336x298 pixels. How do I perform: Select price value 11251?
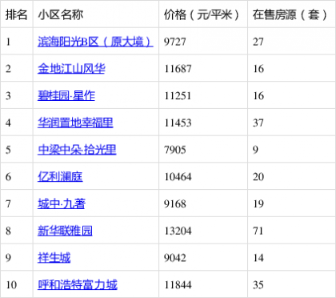click(178, 96)
